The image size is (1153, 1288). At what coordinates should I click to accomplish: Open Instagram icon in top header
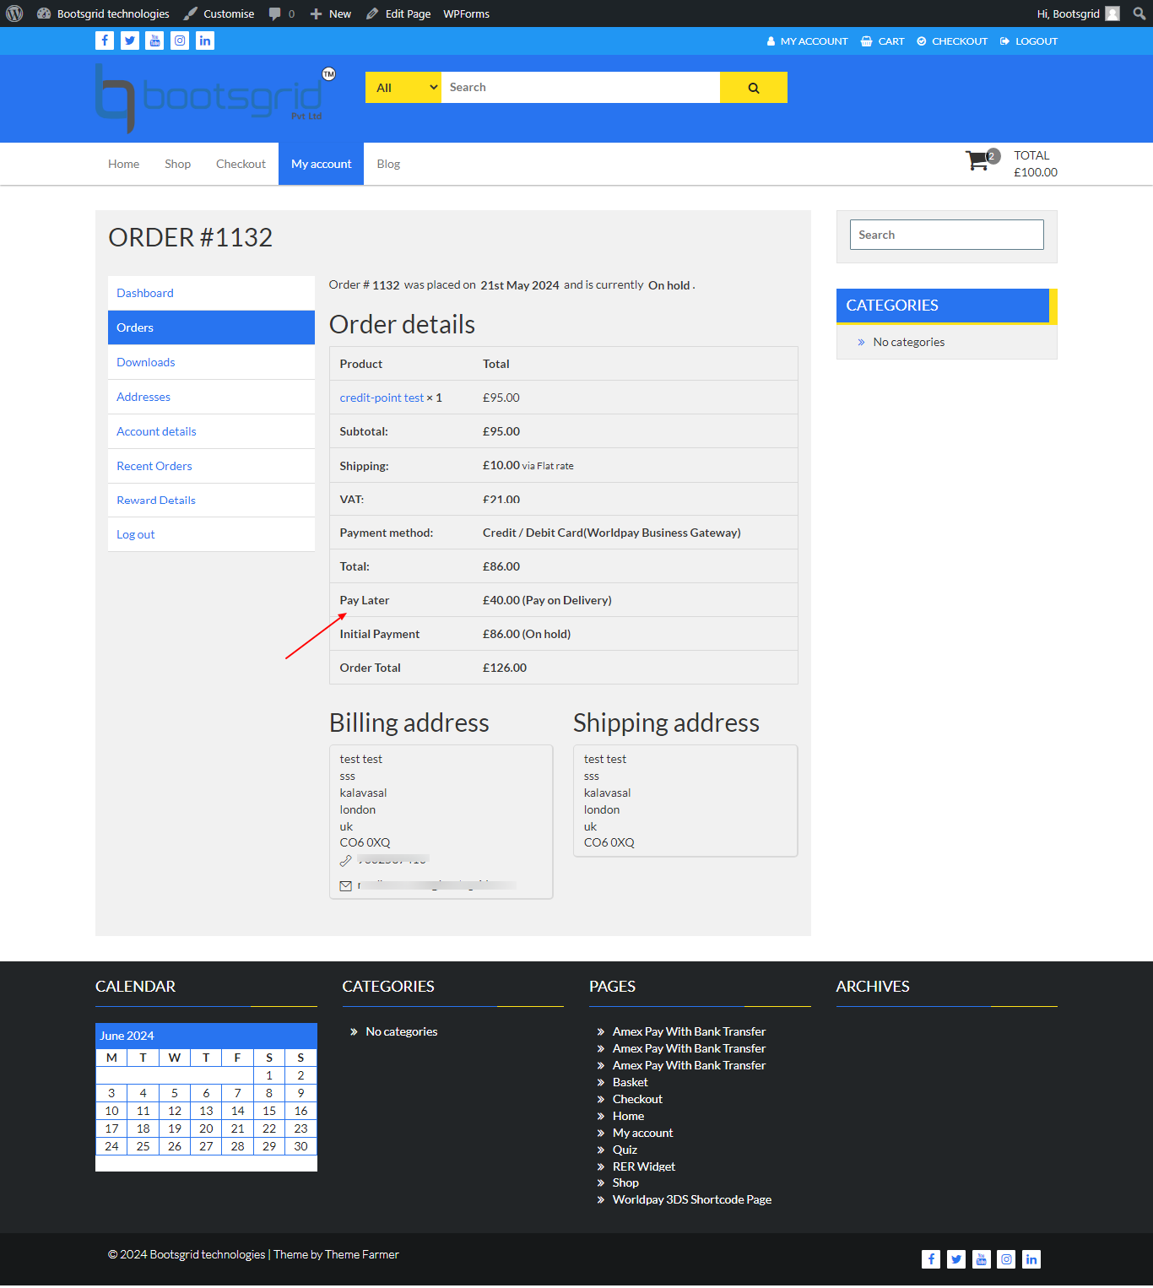[180, 41]
